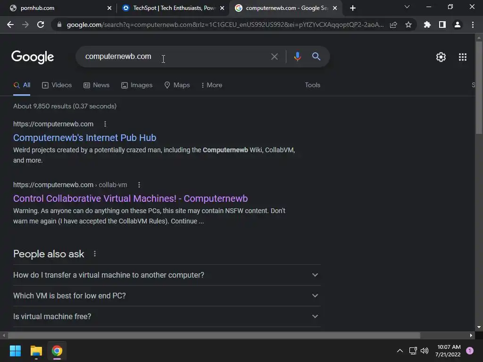Clear the search box text
The width and height of the screenshot is (483, 362).
(274, 57)
